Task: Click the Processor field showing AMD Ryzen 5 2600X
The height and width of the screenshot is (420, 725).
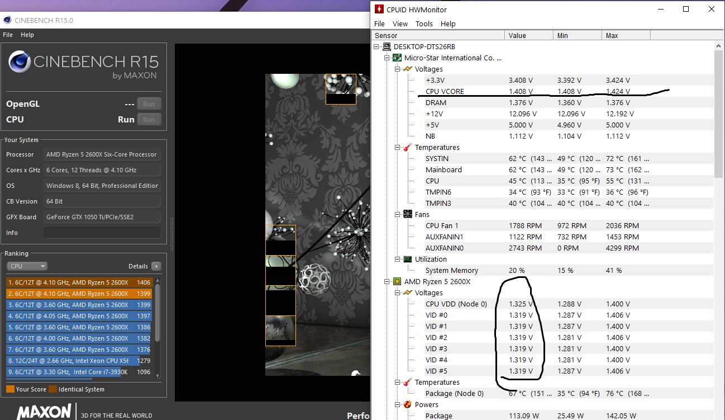Action: (102, 154)
